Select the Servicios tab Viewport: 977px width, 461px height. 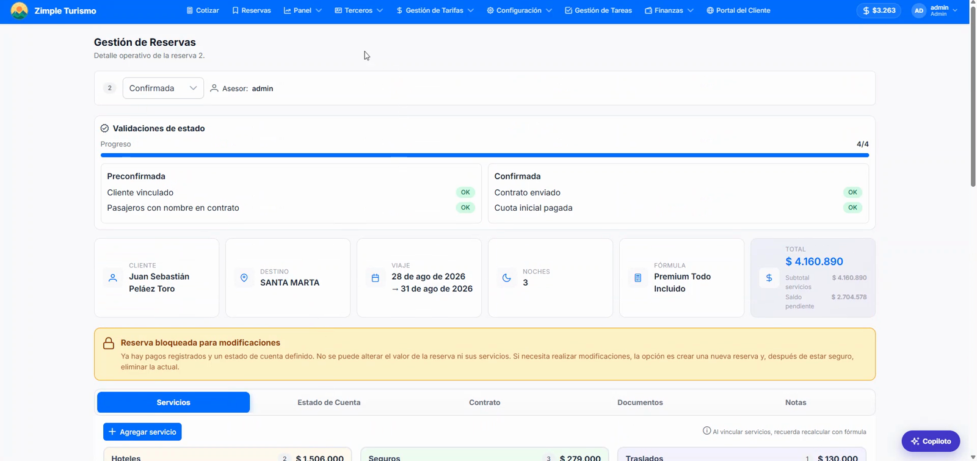pyautogui.click(x=173, y=402)
